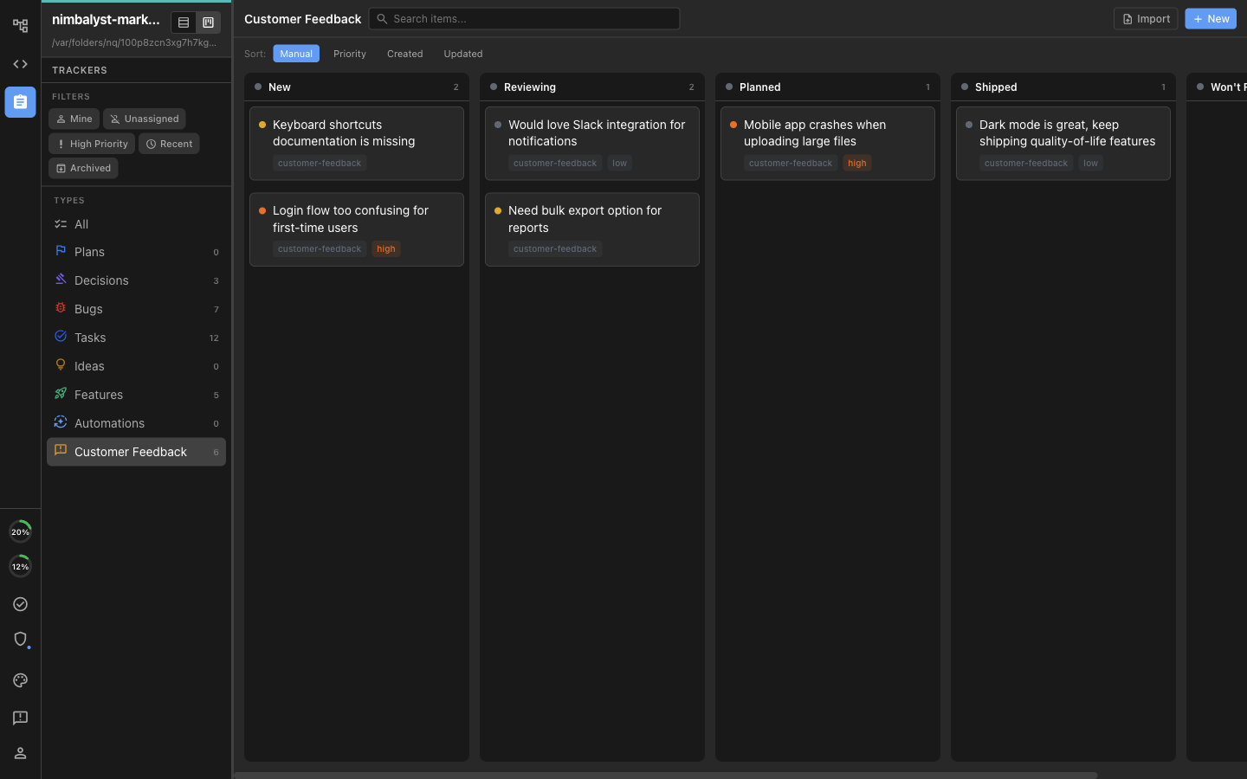Select the Plans tracker type
The image size is (1247, 779).
(x=136, y=252)
